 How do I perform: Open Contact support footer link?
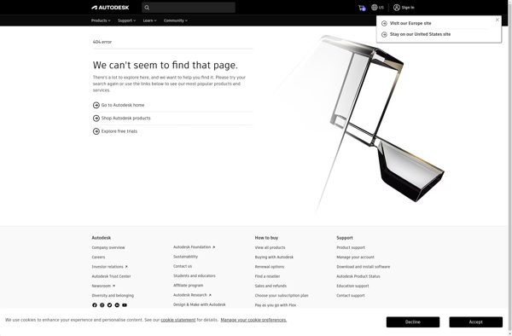click(351, 296)
